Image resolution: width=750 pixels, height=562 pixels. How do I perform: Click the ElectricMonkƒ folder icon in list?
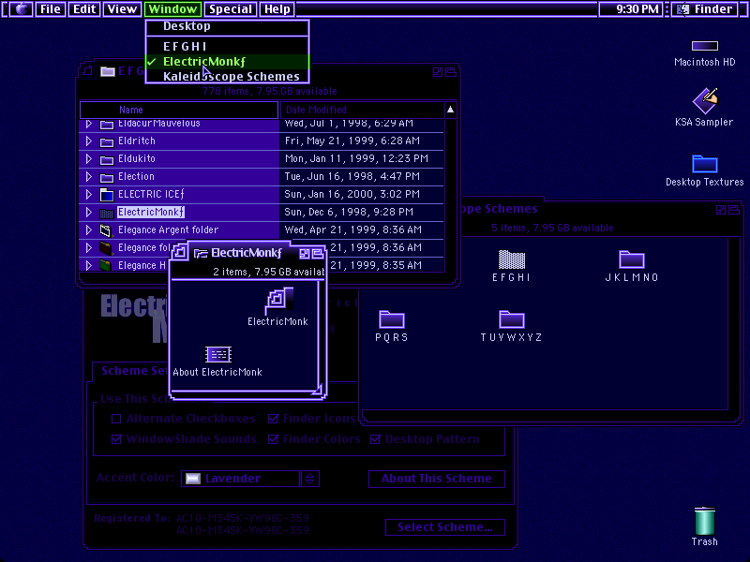pos(107,213)
